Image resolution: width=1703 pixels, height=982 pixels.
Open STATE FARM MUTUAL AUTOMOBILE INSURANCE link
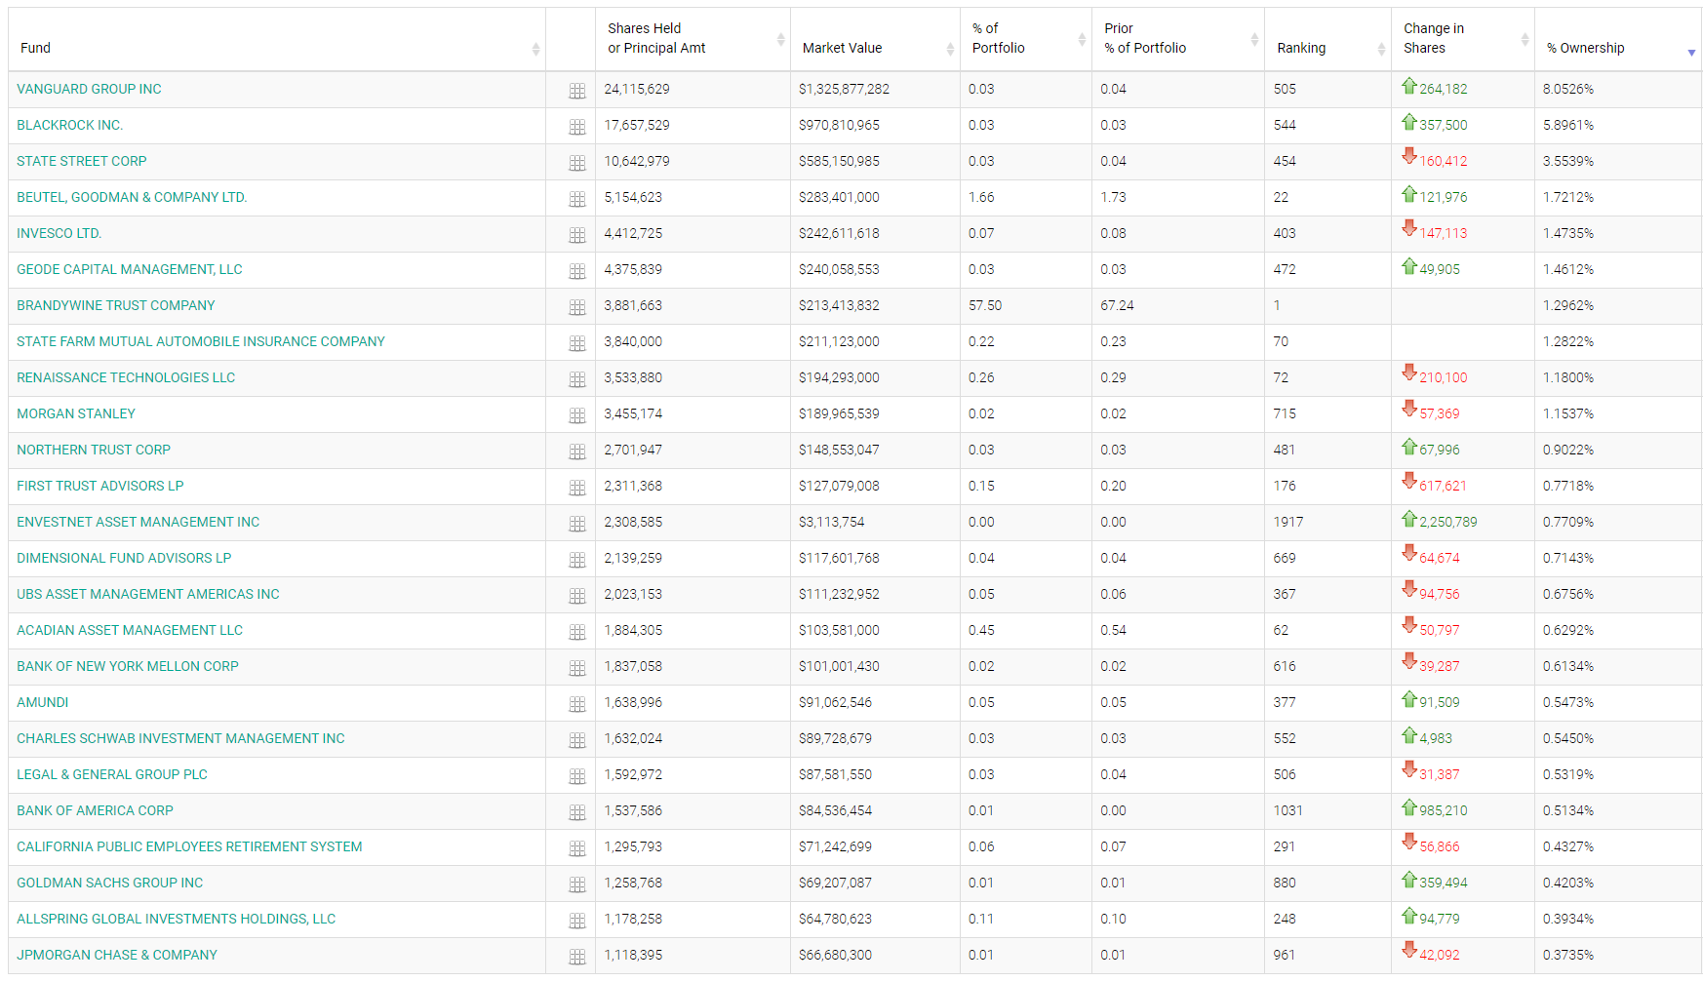200,341
